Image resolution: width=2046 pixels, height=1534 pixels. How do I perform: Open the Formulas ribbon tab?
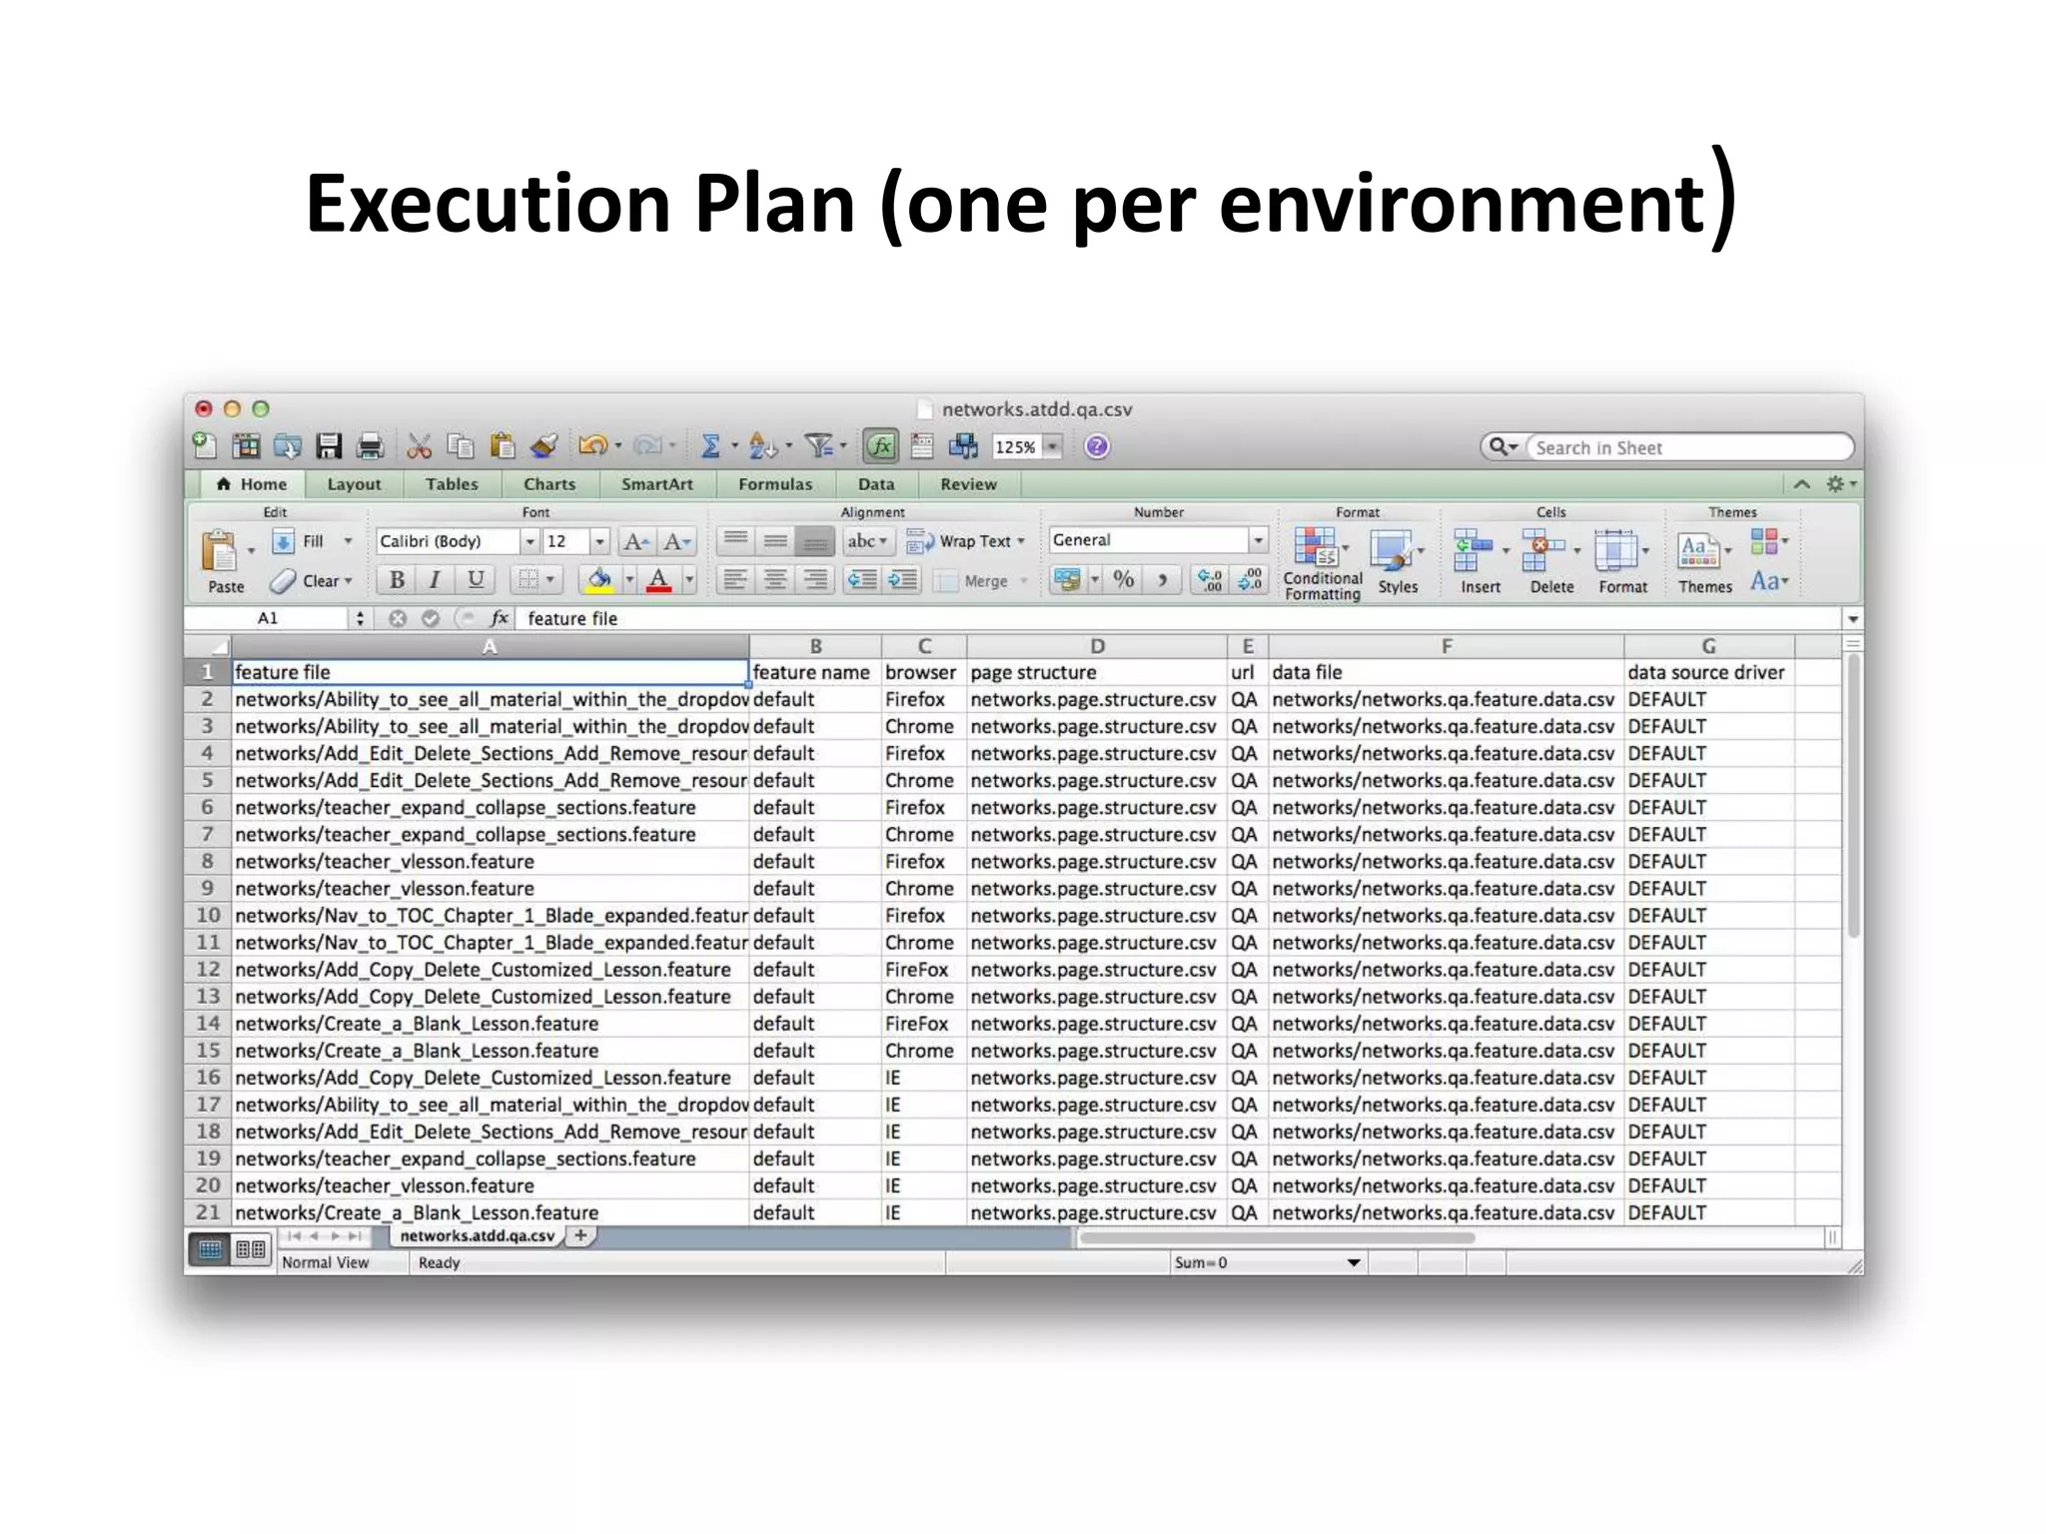tap(775, 484)
